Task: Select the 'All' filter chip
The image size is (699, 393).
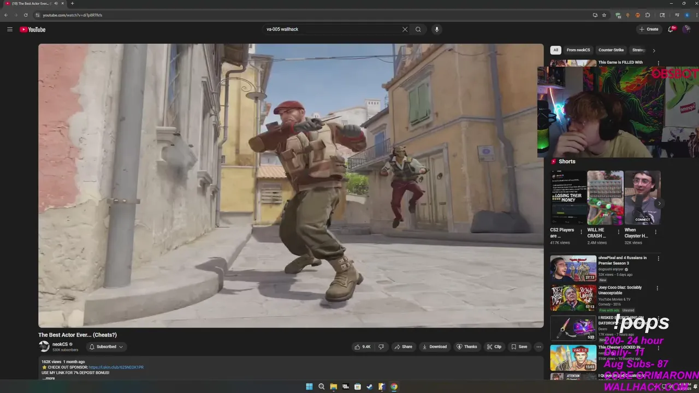Action: pos(555,50)
